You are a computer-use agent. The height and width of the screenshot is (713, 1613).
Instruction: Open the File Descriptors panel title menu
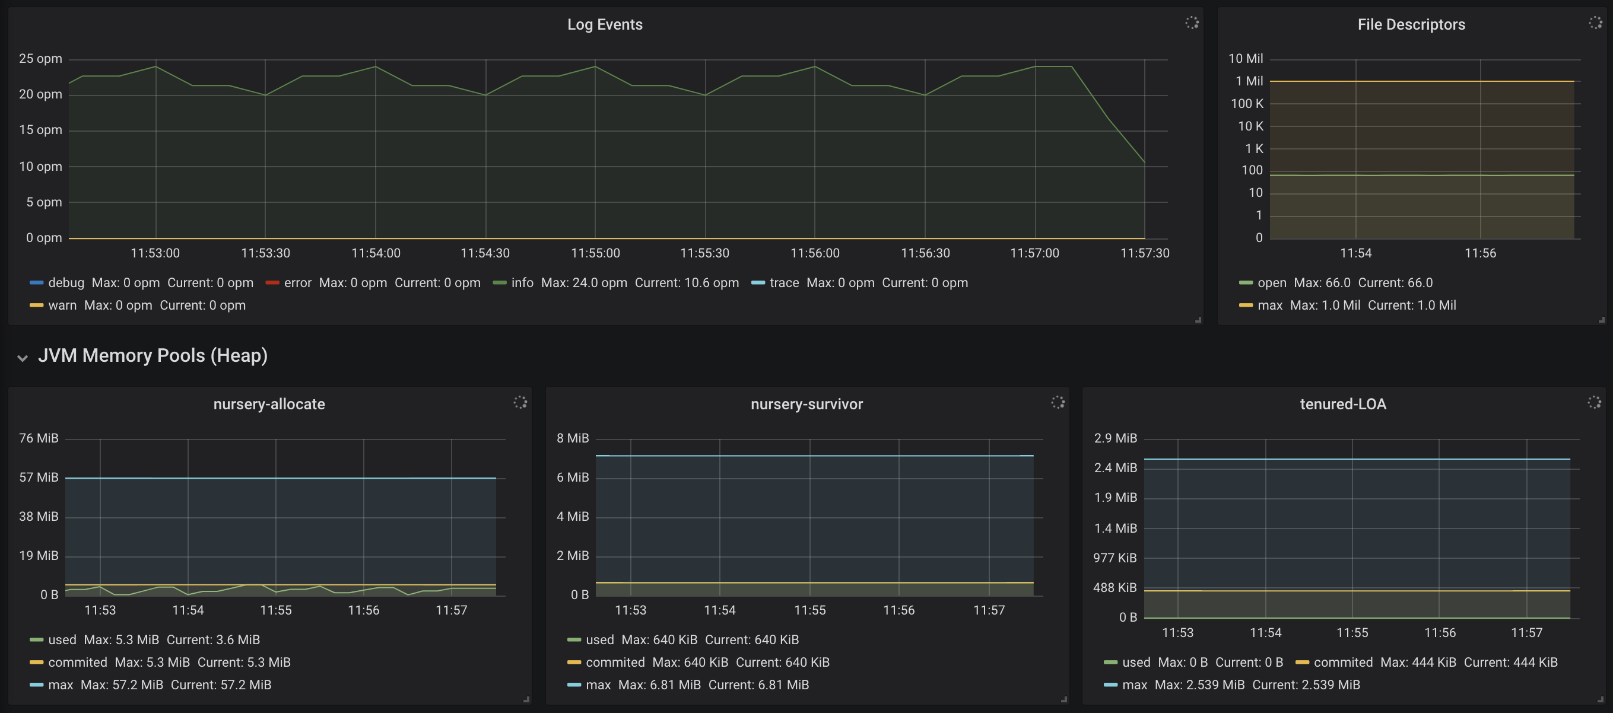(x=1411, y=24)
